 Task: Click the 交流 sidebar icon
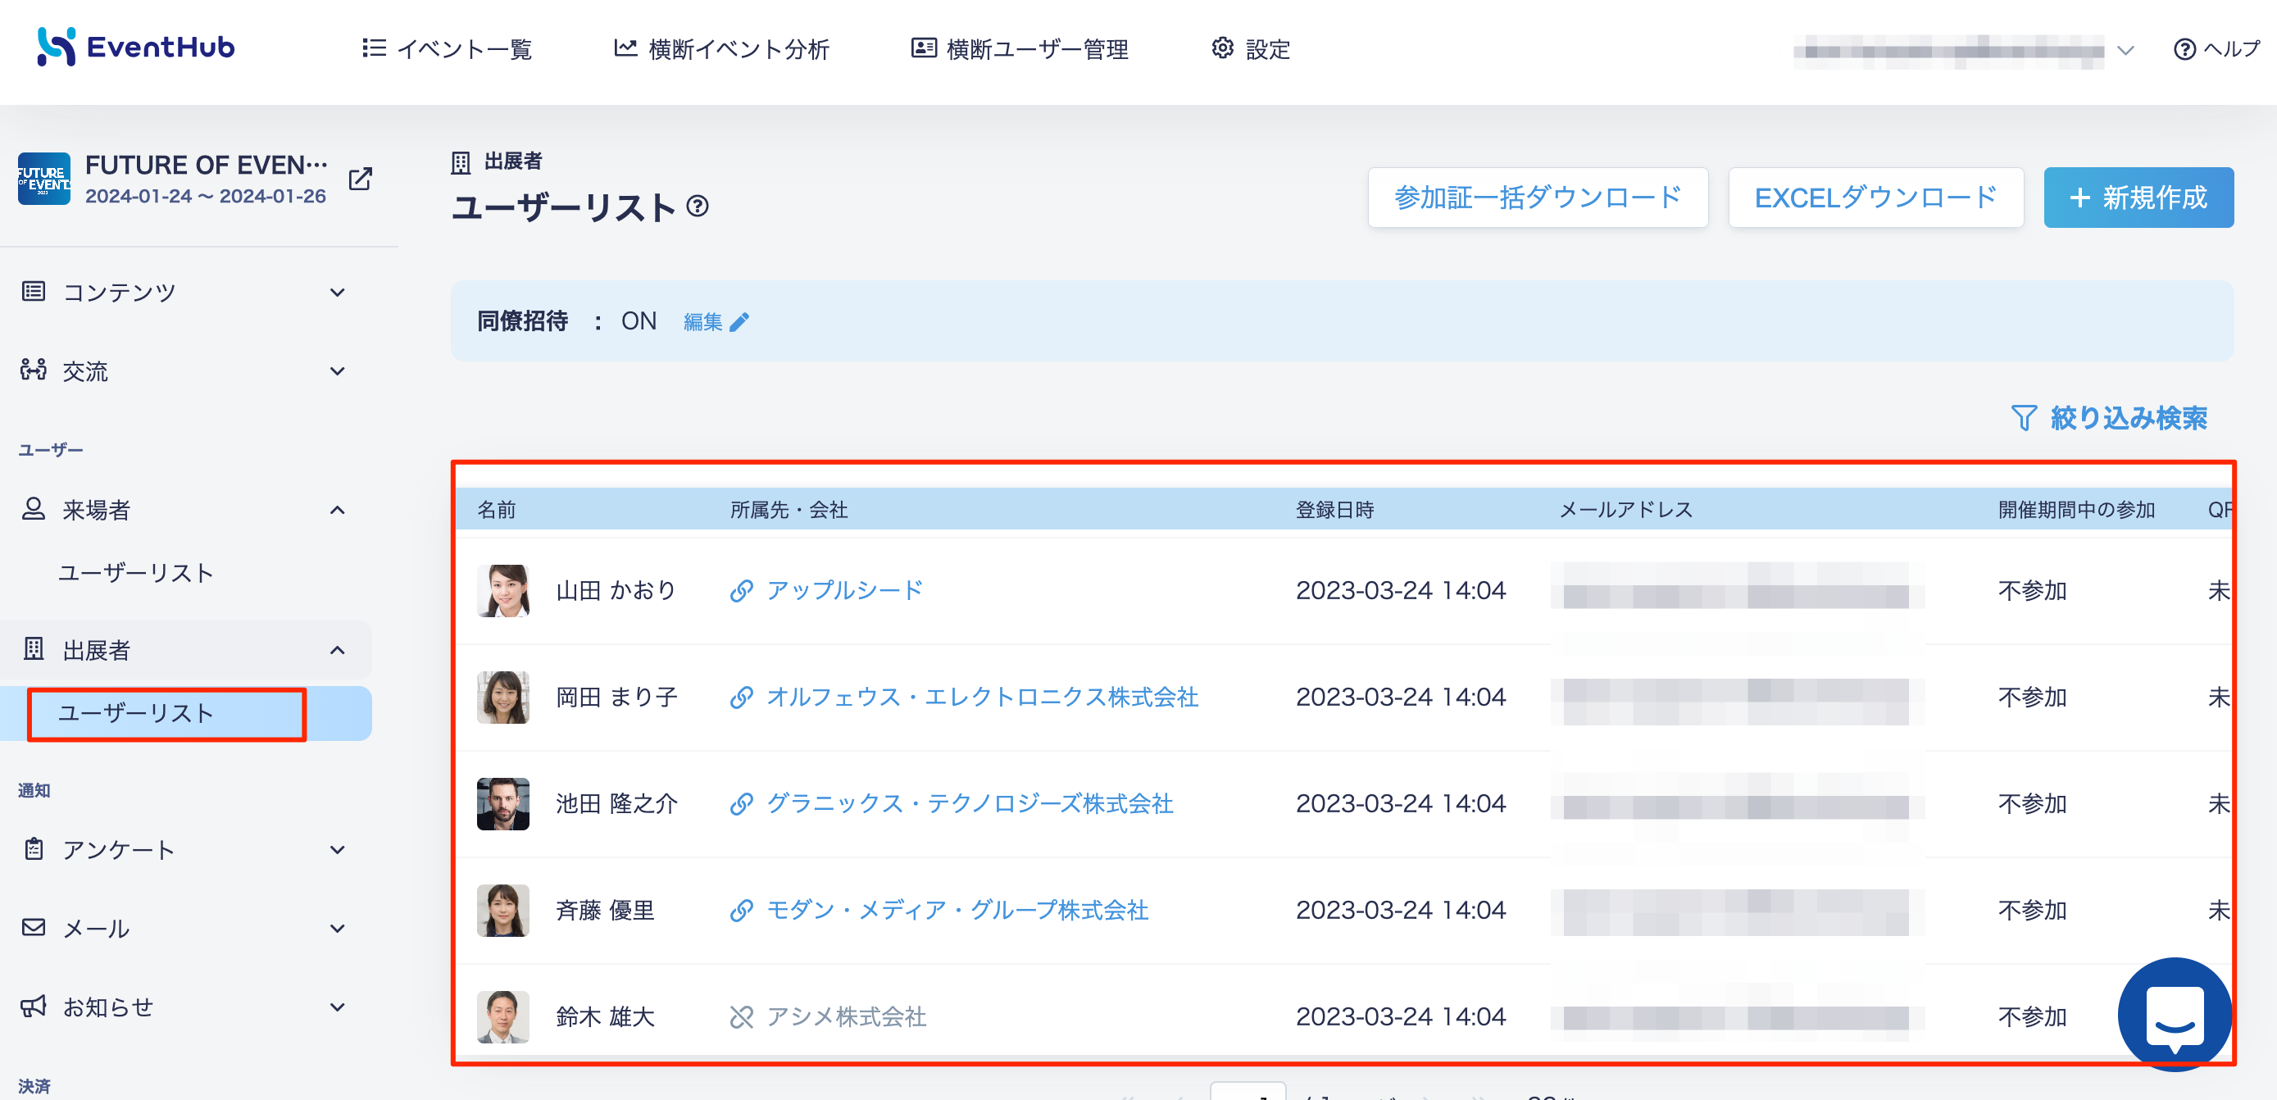pyautogui.click(x=34, y=370)
